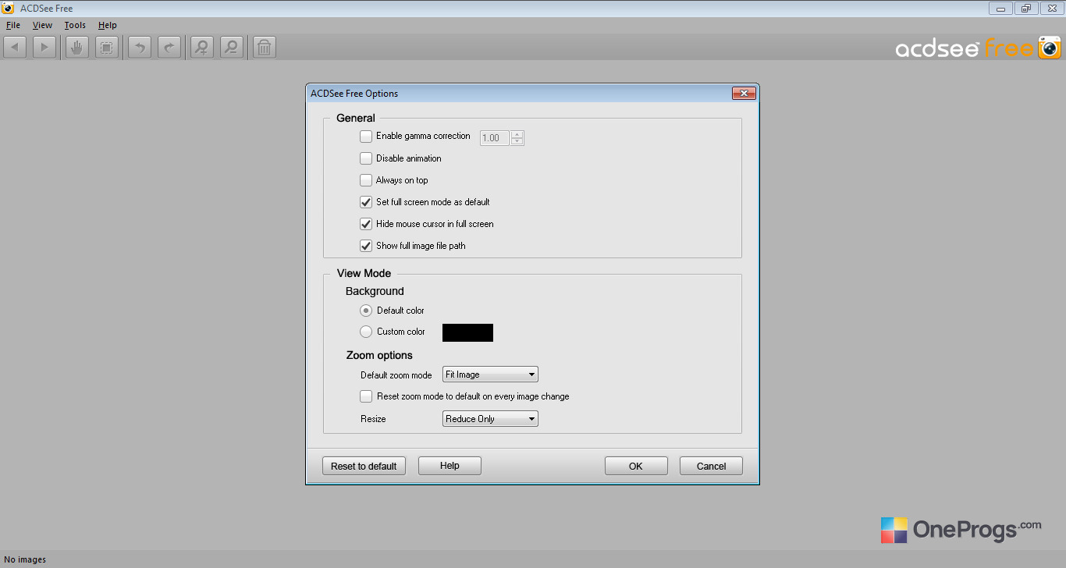Click the 'Zoom options' heading text

(379, 355)
